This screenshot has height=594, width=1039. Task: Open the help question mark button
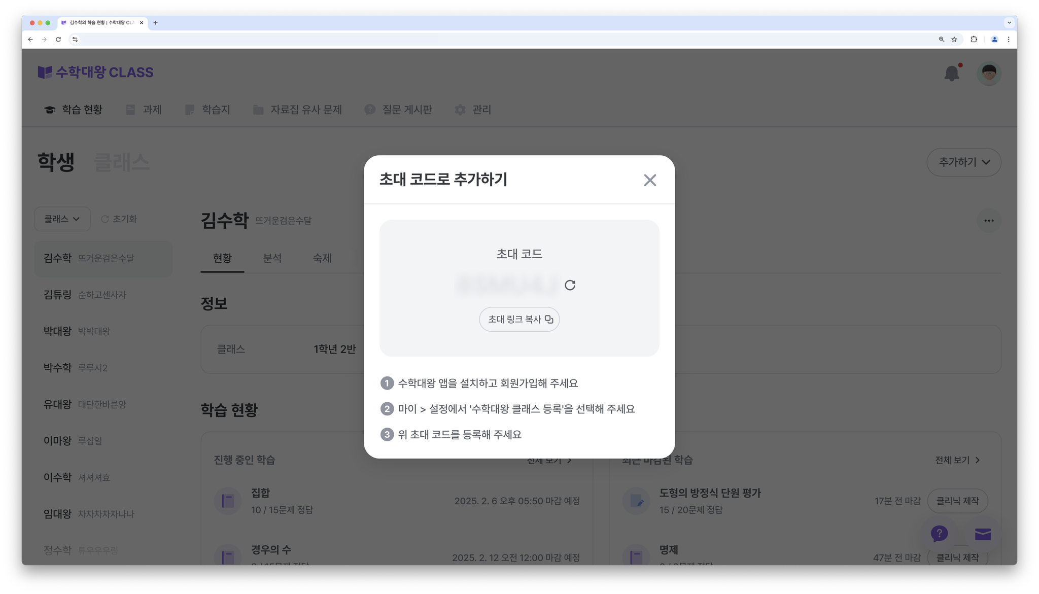pos(940,534)
